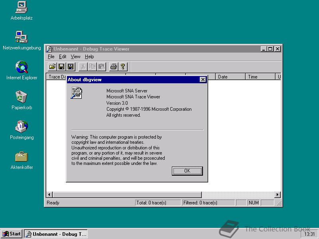Click the NUM indicator in status bar
Viewport: 319px width, 239px height.
[254, 203]
